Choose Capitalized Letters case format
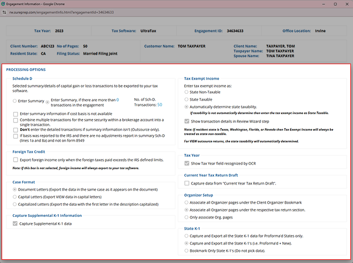353x263 pixels. (x=15, y=204)
